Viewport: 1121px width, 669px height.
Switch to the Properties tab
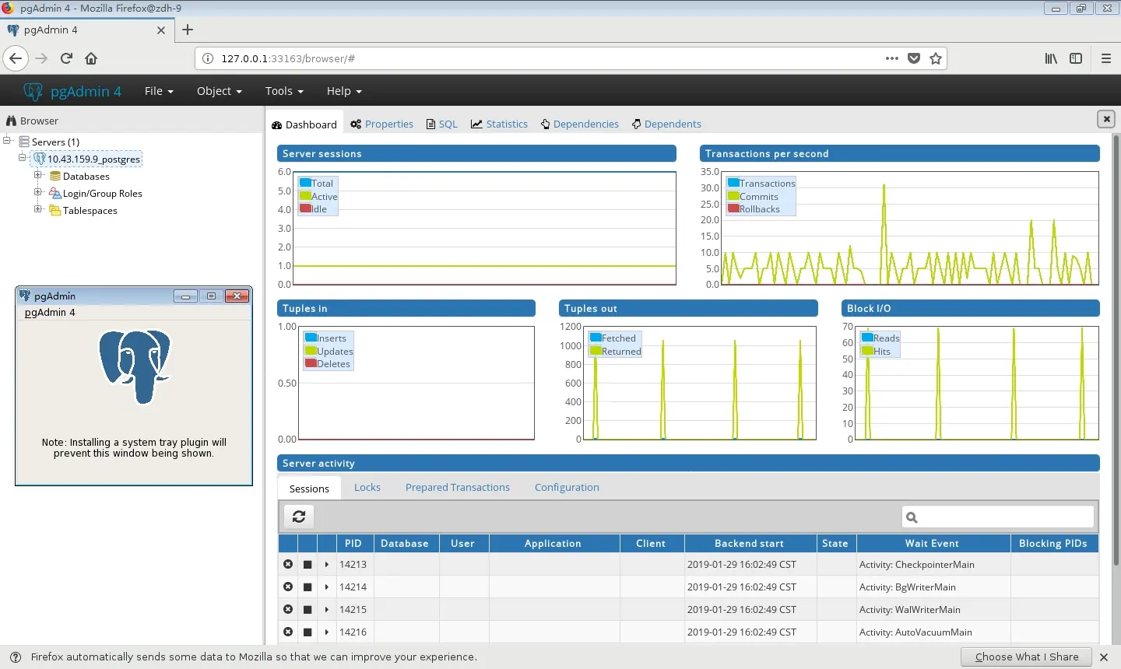coord(381,124)
